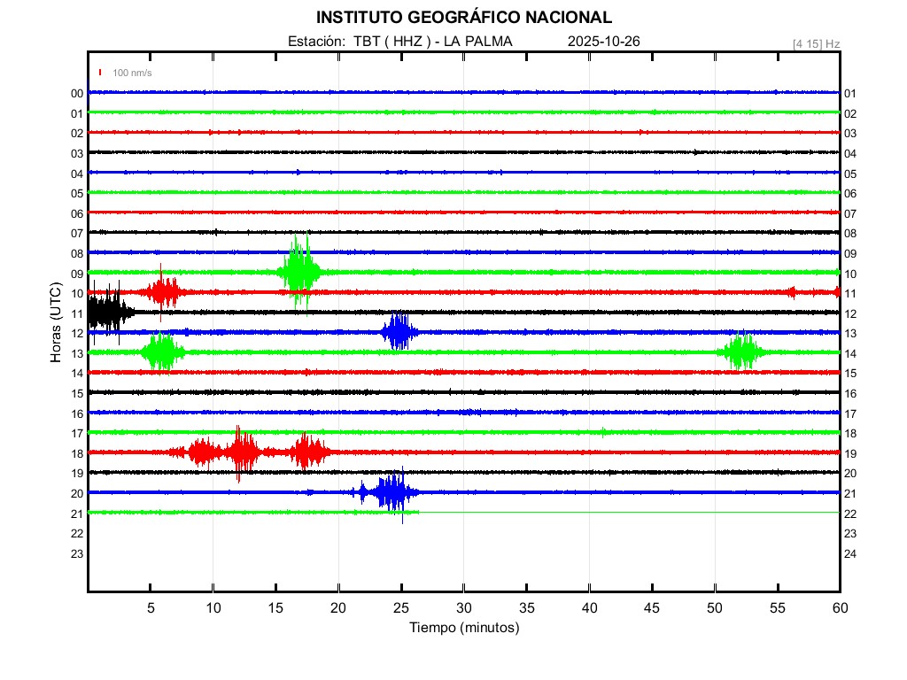The image size is (907, 680).
Task: Click the 23 hour label on the left axis
Action: pyautogui.click(x=77, y=553)
